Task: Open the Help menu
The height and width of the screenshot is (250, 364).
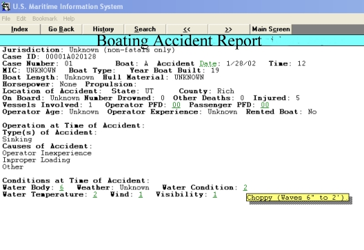Action: (69, 19)
